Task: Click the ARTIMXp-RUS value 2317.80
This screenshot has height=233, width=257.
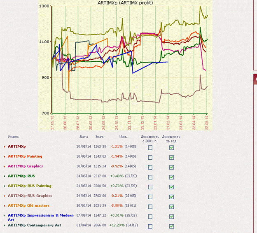Action: [x=100, y=176]
